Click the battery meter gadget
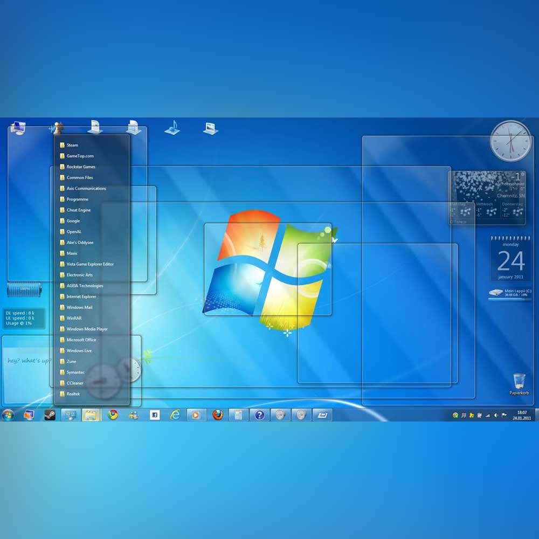The image size is (539, 539). tap(24, 289)
